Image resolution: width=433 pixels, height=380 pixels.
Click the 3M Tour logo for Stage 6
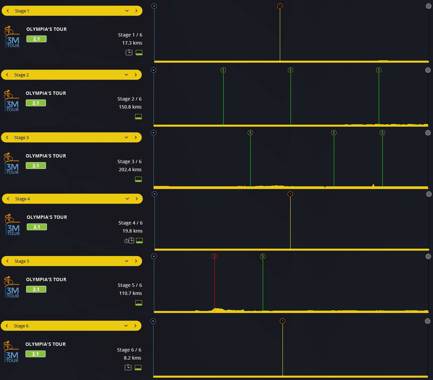pos(11,352)
